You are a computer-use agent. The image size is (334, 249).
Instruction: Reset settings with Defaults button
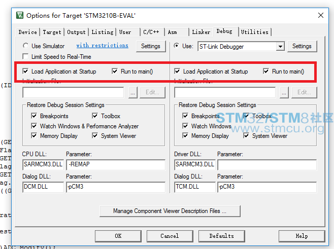click(x=221, y=236)
